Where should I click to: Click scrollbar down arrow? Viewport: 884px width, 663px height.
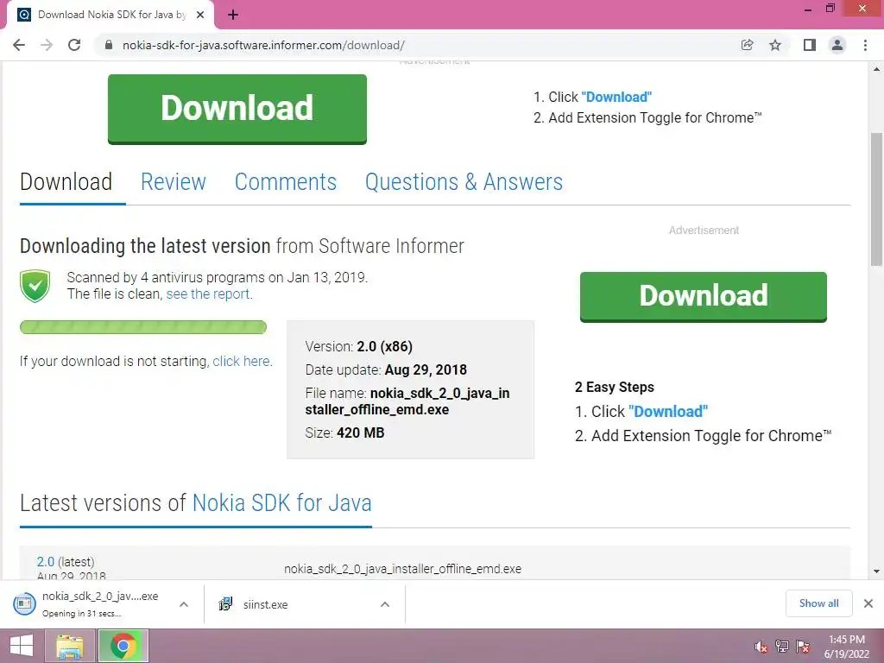coord(876,571)
